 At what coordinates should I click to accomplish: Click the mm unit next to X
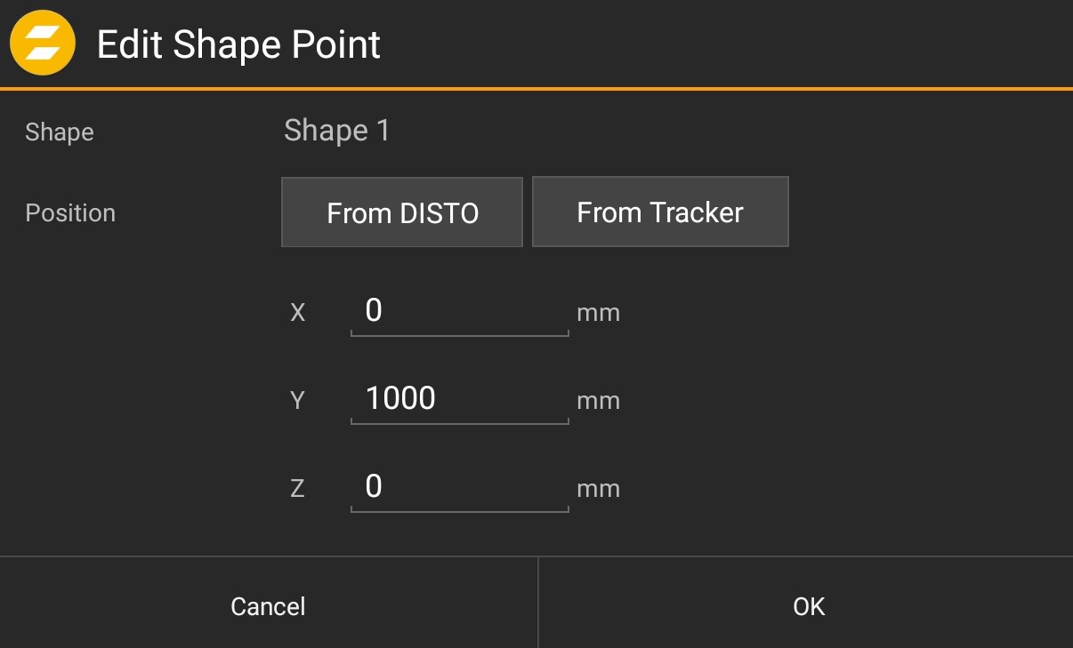598,313
